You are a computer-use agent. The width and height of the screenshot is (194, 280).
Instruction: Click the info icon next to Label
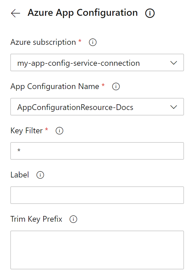[x=40, y=175]
